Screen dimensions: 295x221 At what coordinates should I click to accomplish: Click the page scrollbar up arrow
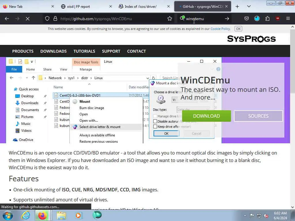293,27
